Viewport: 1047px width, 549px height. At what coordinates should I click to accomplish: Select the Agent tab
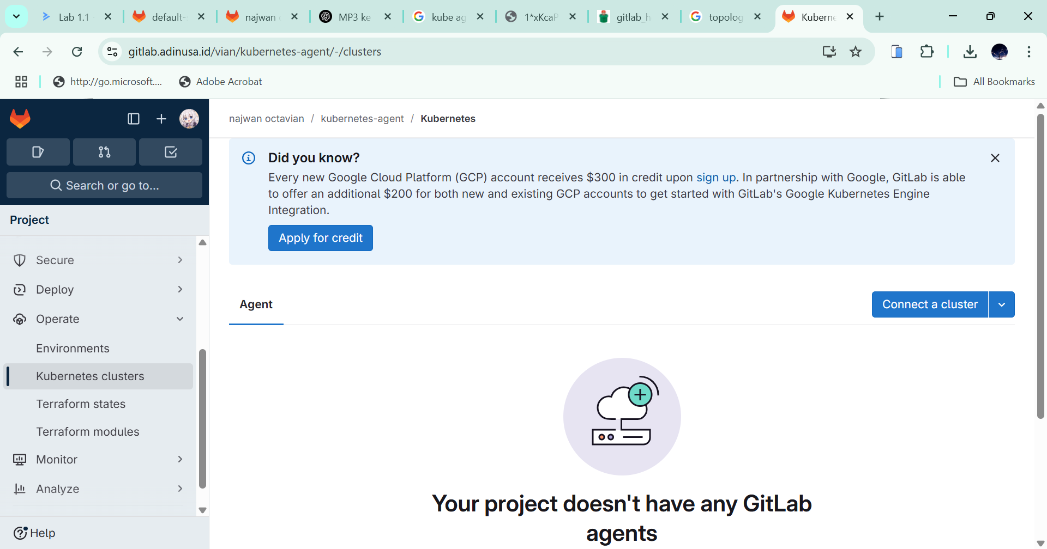click(x=256, y=304)
